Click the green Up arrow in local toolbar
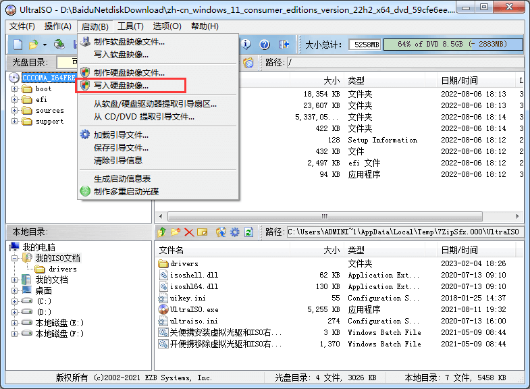 161,232
